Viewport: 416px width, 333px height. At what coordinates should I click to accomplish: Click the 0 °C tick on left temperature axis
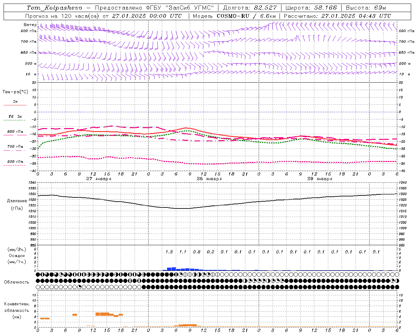click(35, 112)
